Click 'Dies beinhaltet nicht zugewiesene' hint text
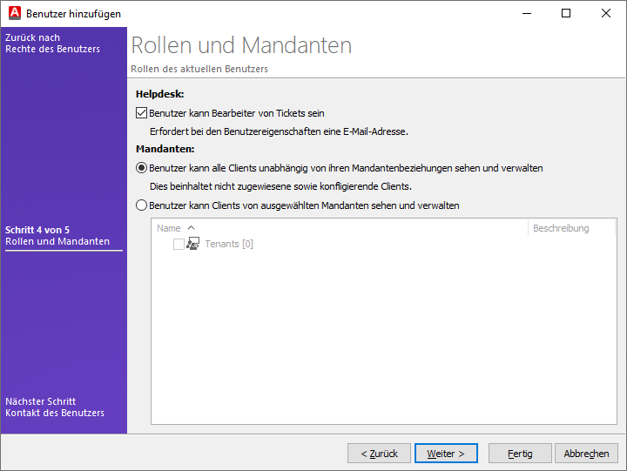Image resolution: width=627 pixels, height=471 pixels. pyautogui.click(x=280, y=186)
